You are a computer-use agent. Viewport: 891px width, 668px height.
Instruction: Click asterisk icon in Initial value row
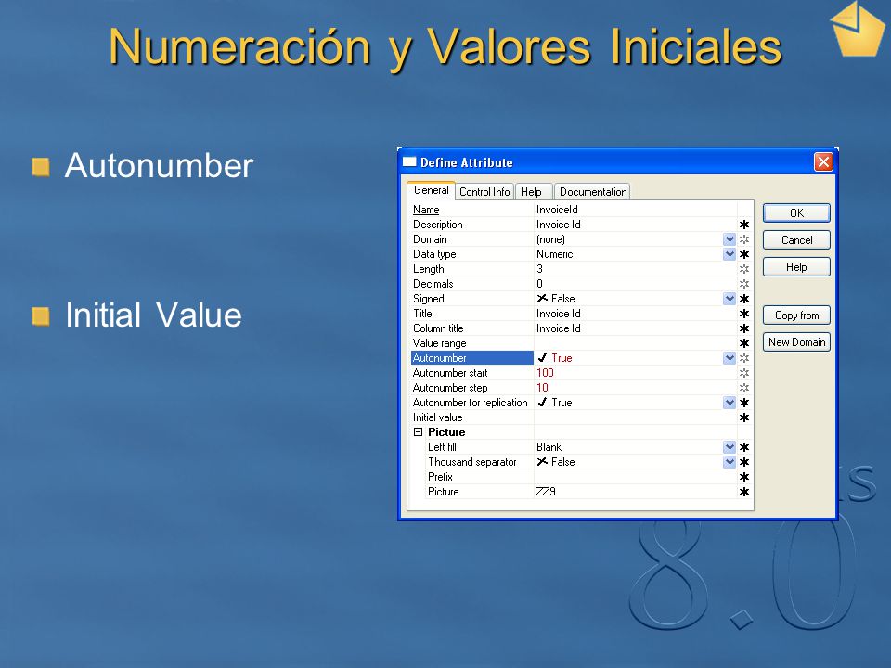coord(743,417)
